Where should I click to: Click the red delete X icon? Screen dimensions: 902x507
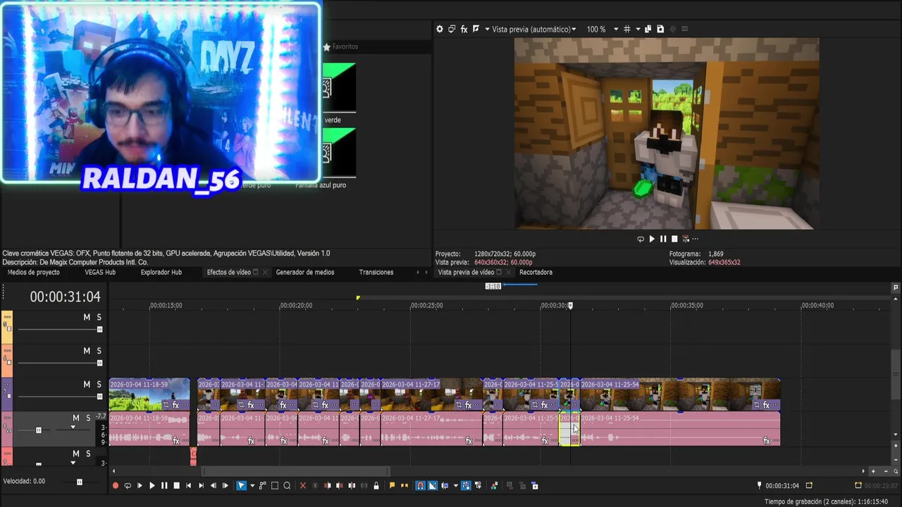coord(303,486)
